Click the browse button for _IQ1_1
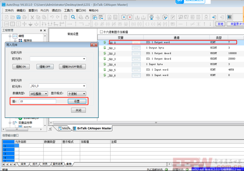The height and width of the screenshot is (171, 244). (x=136, y=48)
